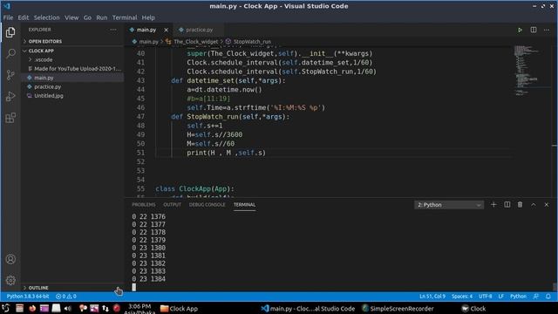Open Explorer views ellipsis menu
558x314 pixels.
coord(113,30)
